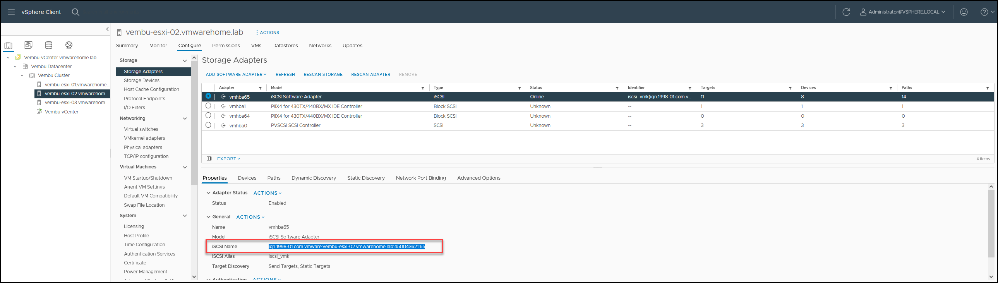Collapse the Networking section
The height and width of the screenshot is (283, 998).
tap(185, 118)
